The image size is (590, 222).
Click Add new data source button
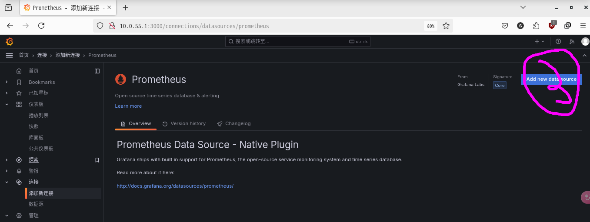tap(551, 79)
